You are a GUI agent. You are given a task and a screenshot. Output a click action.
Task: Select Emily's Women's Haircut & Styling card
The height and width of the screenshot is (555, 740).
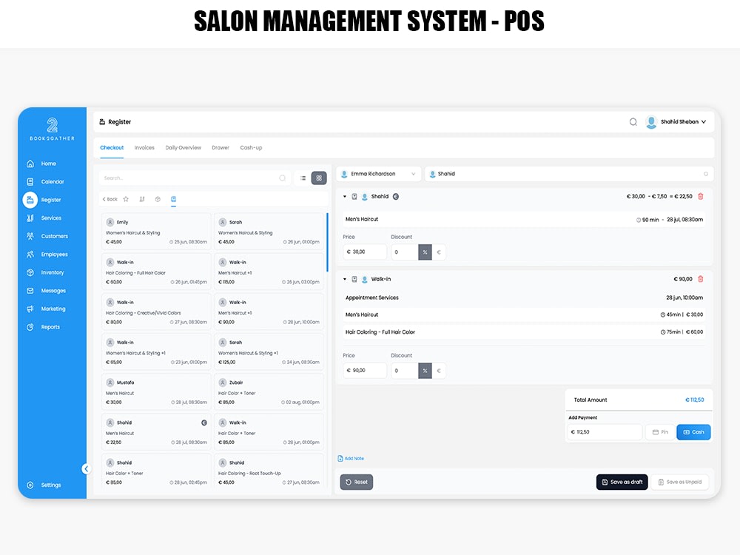(156, 231)
